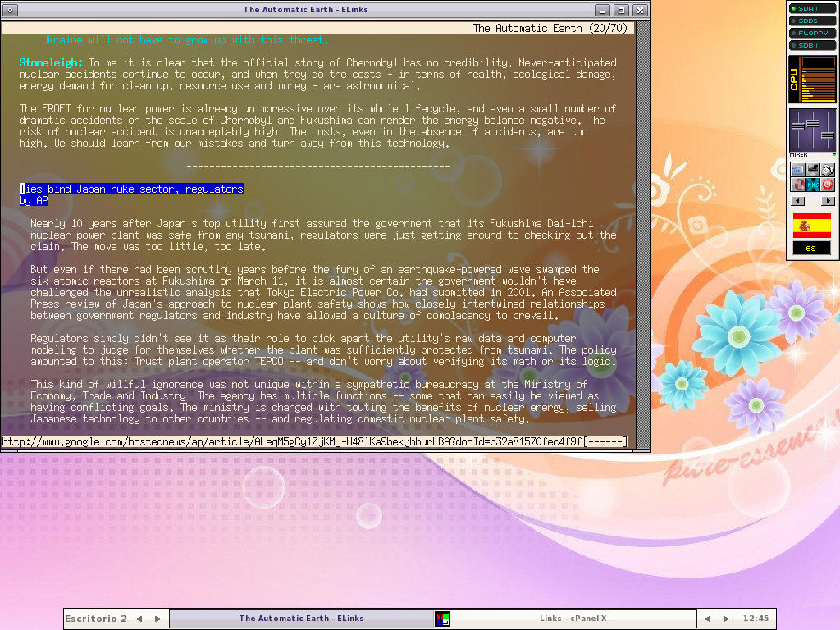The image size is (840, 630).
Task: Switch to 'The Automatic Earth - ELinks' taskbar entry
Action: pyautogui.click(x=302, y=619)
